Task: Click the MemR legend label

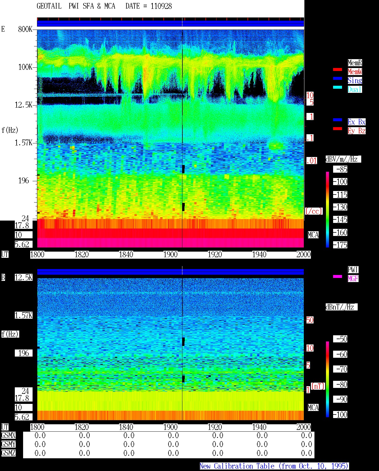Action: coord(355,63)
